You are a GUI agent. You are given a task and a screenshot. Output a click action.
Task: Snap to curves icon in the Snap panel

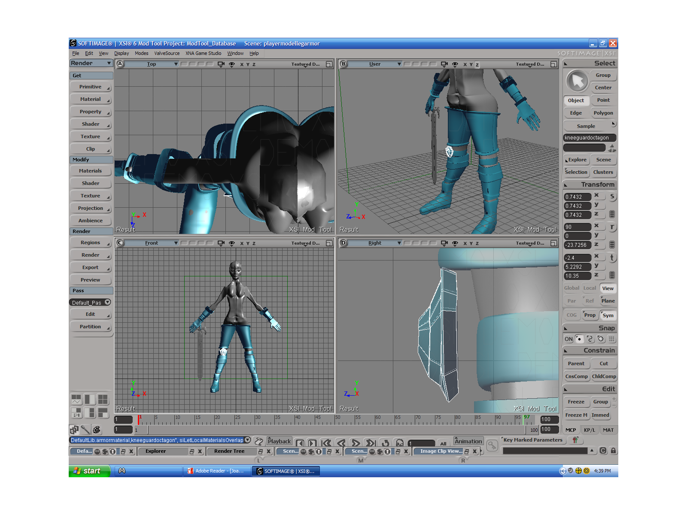(x=590, y=339)
